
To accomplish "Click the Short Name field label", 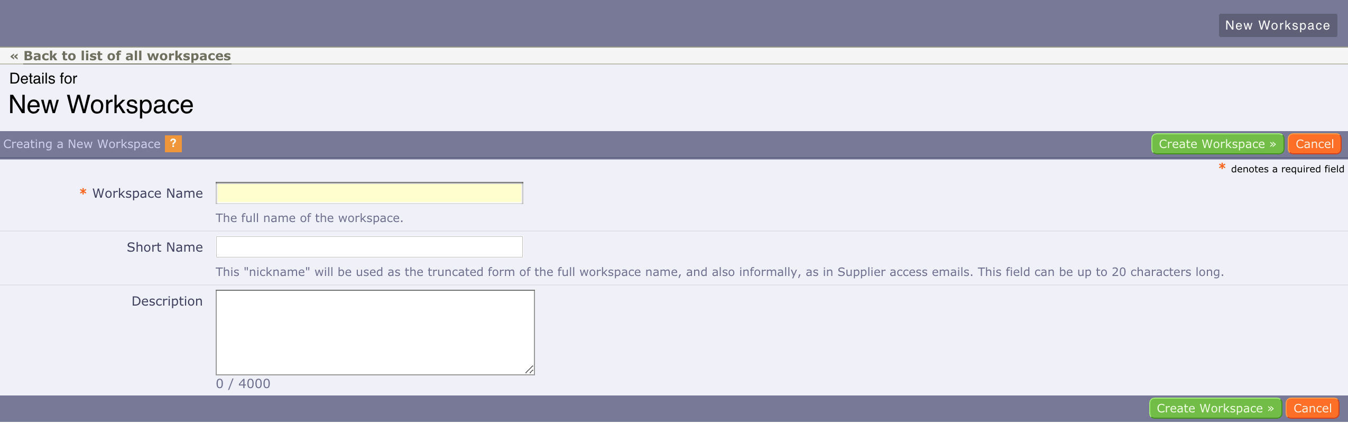I will coord(165,247).
